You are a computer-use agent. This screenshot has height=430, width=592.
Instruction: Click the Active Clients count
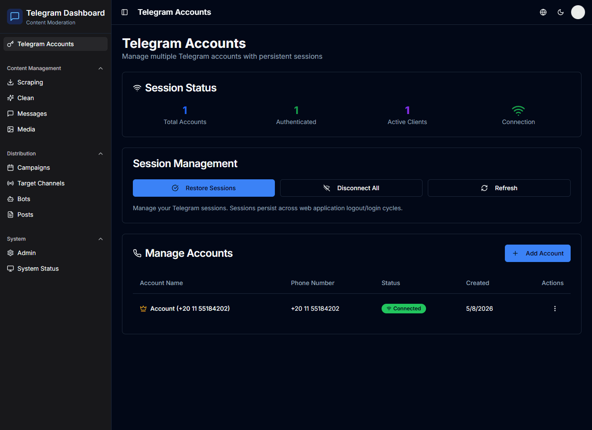(407, 111)
